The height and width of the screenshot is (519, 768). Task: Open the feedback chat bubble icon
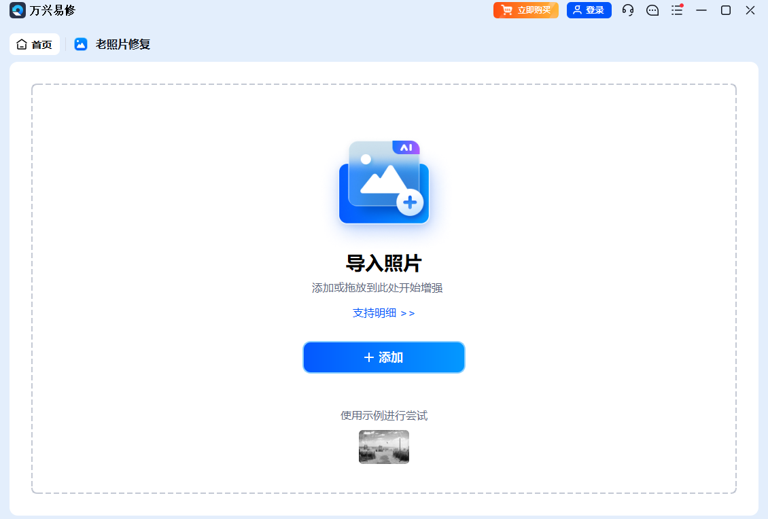(x=652, y=10)
